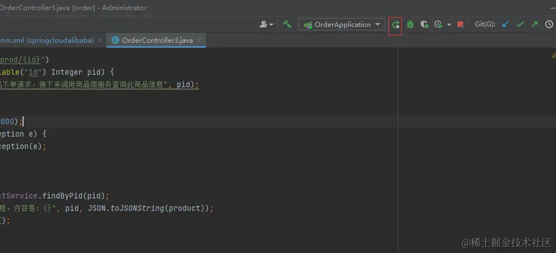Open the OrderApplication run configuration dropdown
The height and width of the screenshot is (253, 556).
[x=342, y=24]
